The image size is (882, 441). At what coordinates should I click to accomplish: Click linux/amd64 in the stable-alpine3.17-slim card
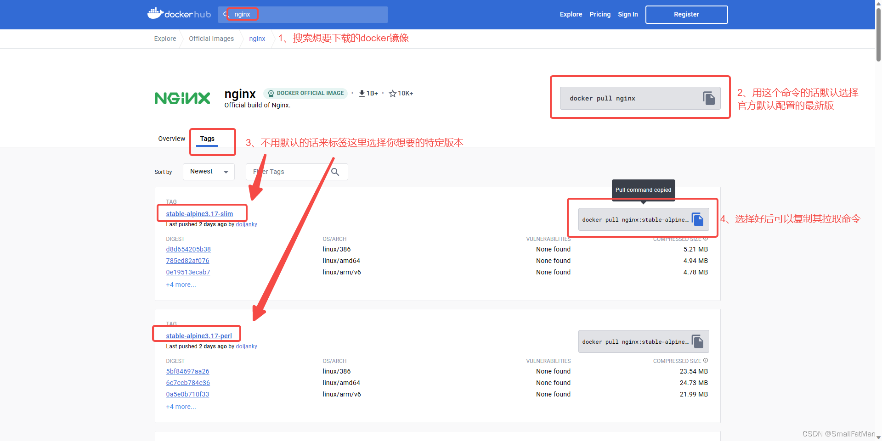coord(341,261)
